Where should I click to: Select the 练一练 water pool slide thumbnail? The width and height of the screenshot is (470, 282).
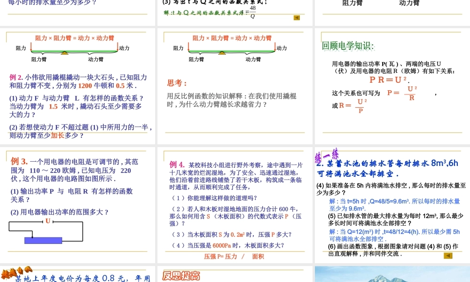(x=392, y=205)
